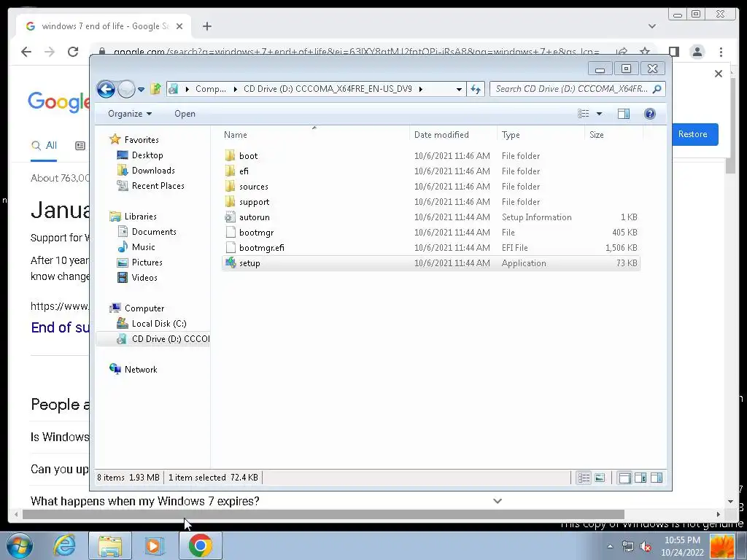Click Favorites in navigation pane
747x560 pixels.
click(142, 139)
